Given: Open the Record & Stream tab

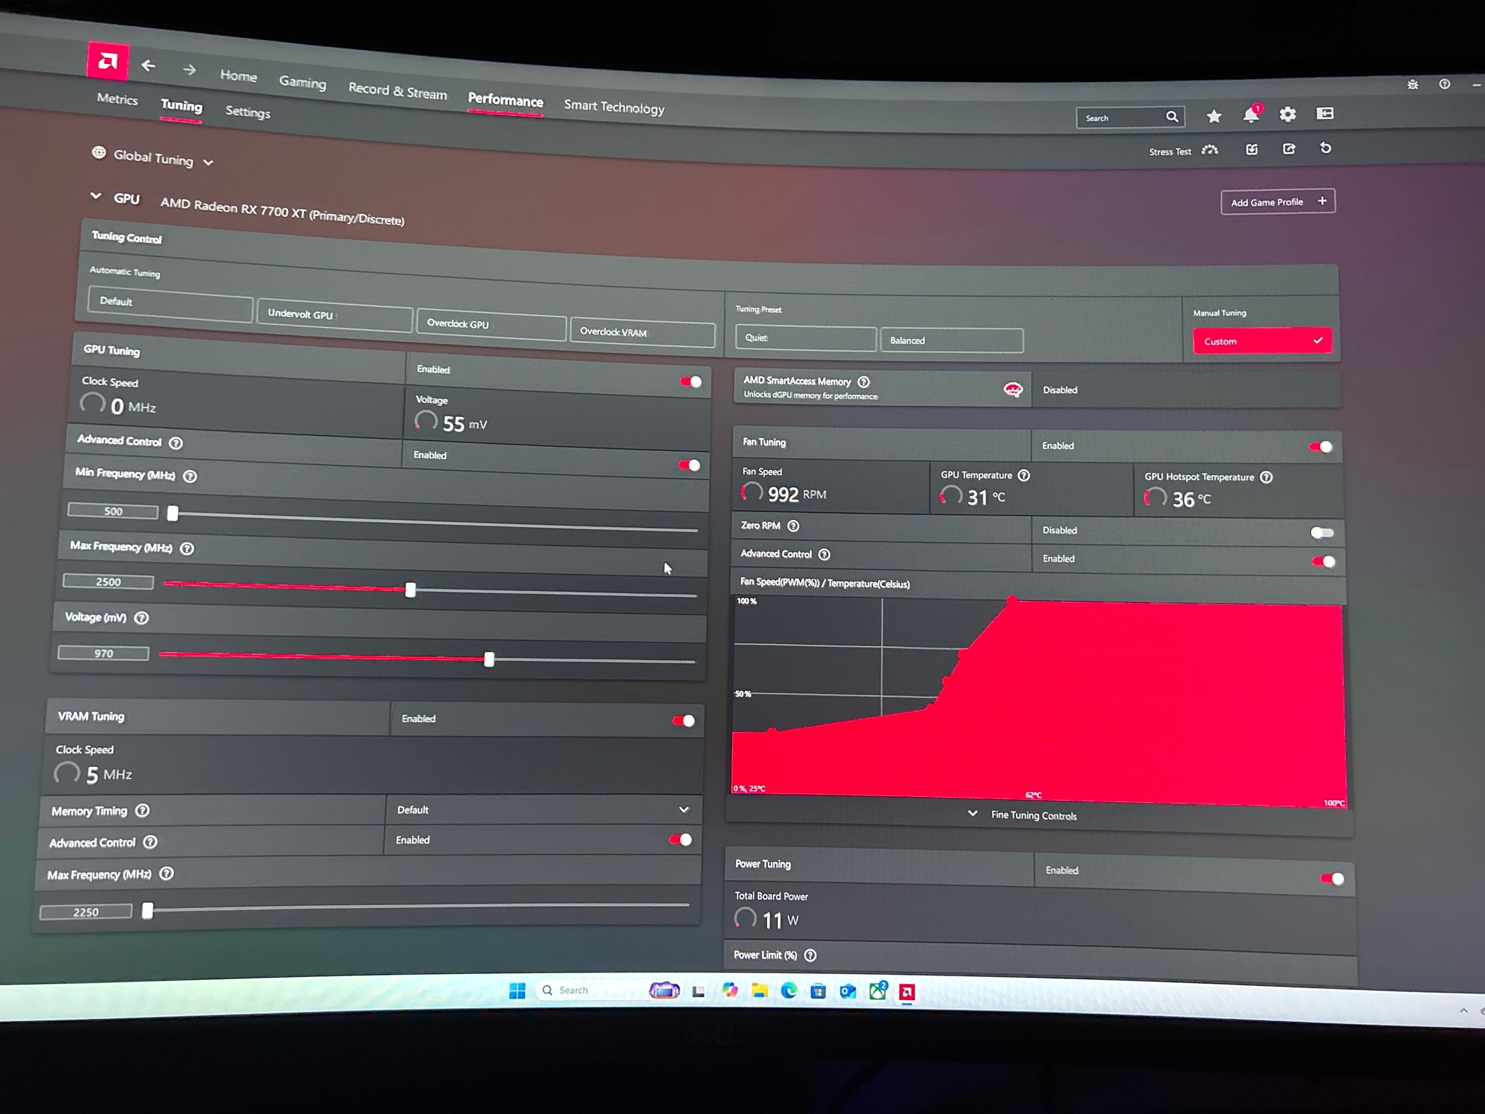Looking at the screenshot, I should (397, 91).
